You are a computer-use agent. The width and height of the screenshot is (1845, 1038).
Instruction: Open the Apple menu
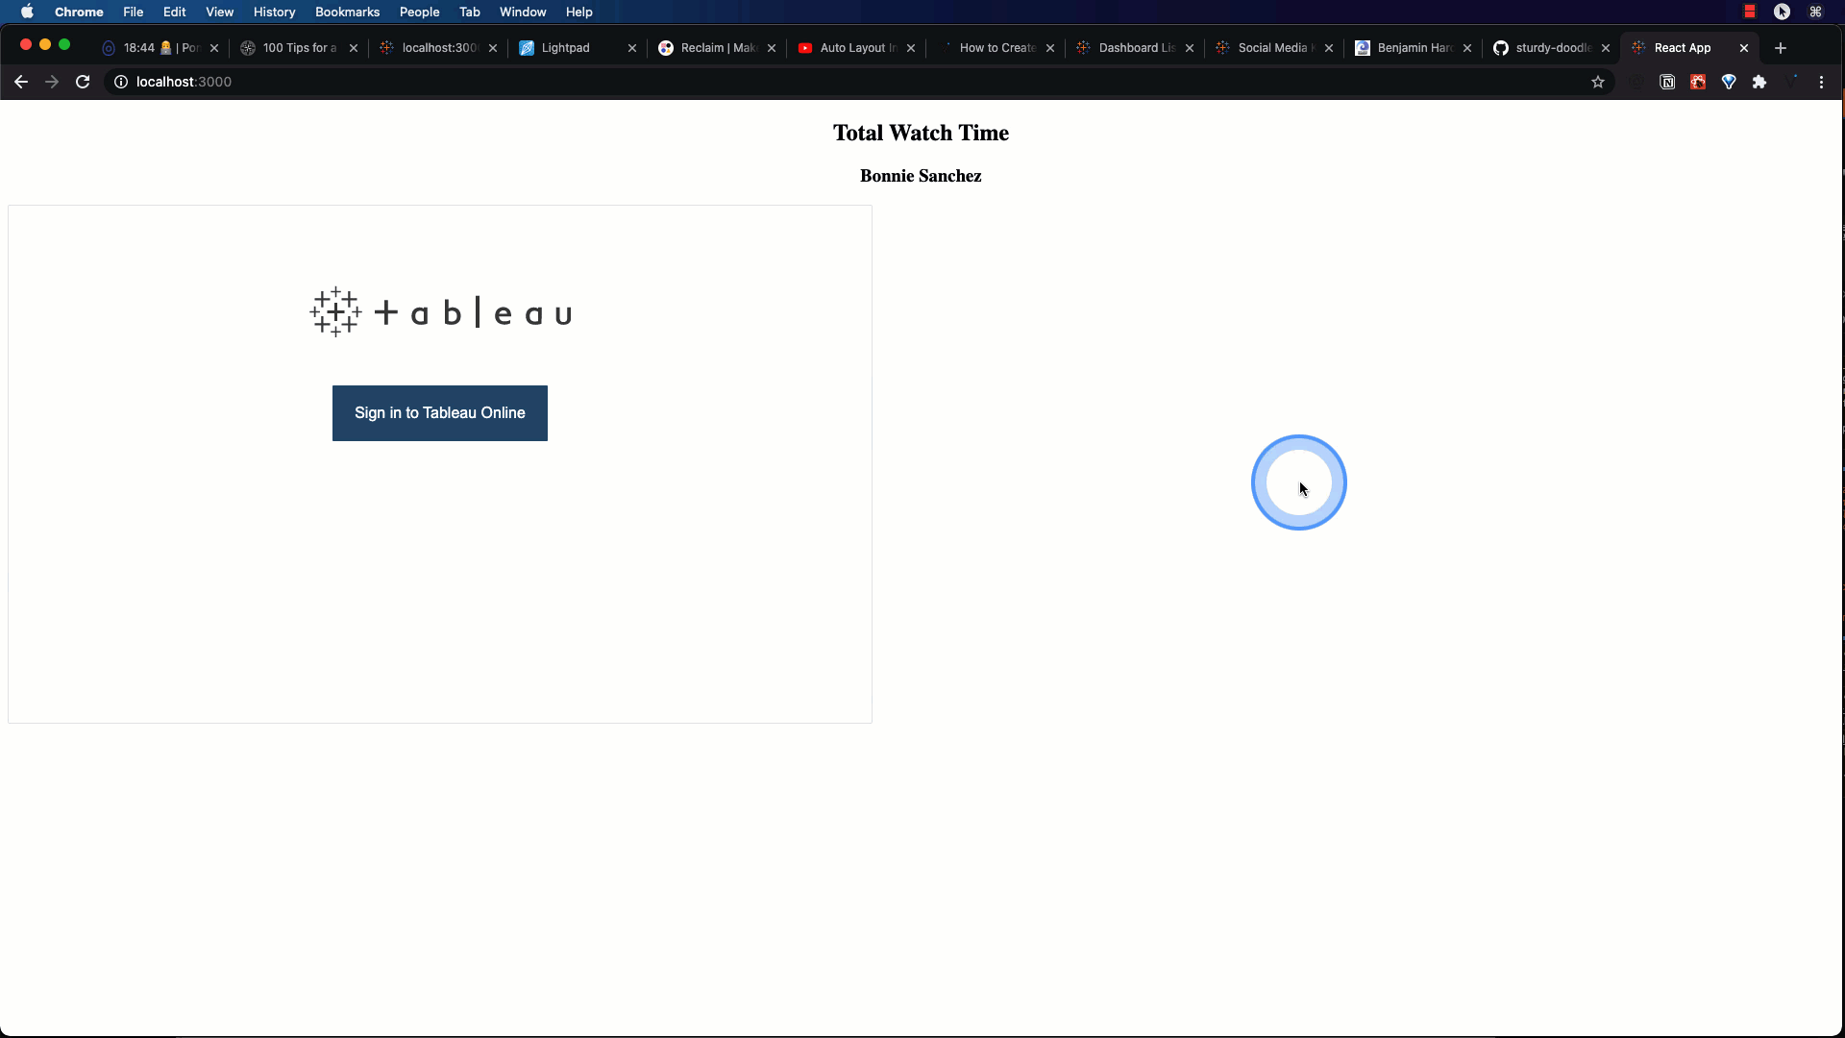(x=27, y=12)
